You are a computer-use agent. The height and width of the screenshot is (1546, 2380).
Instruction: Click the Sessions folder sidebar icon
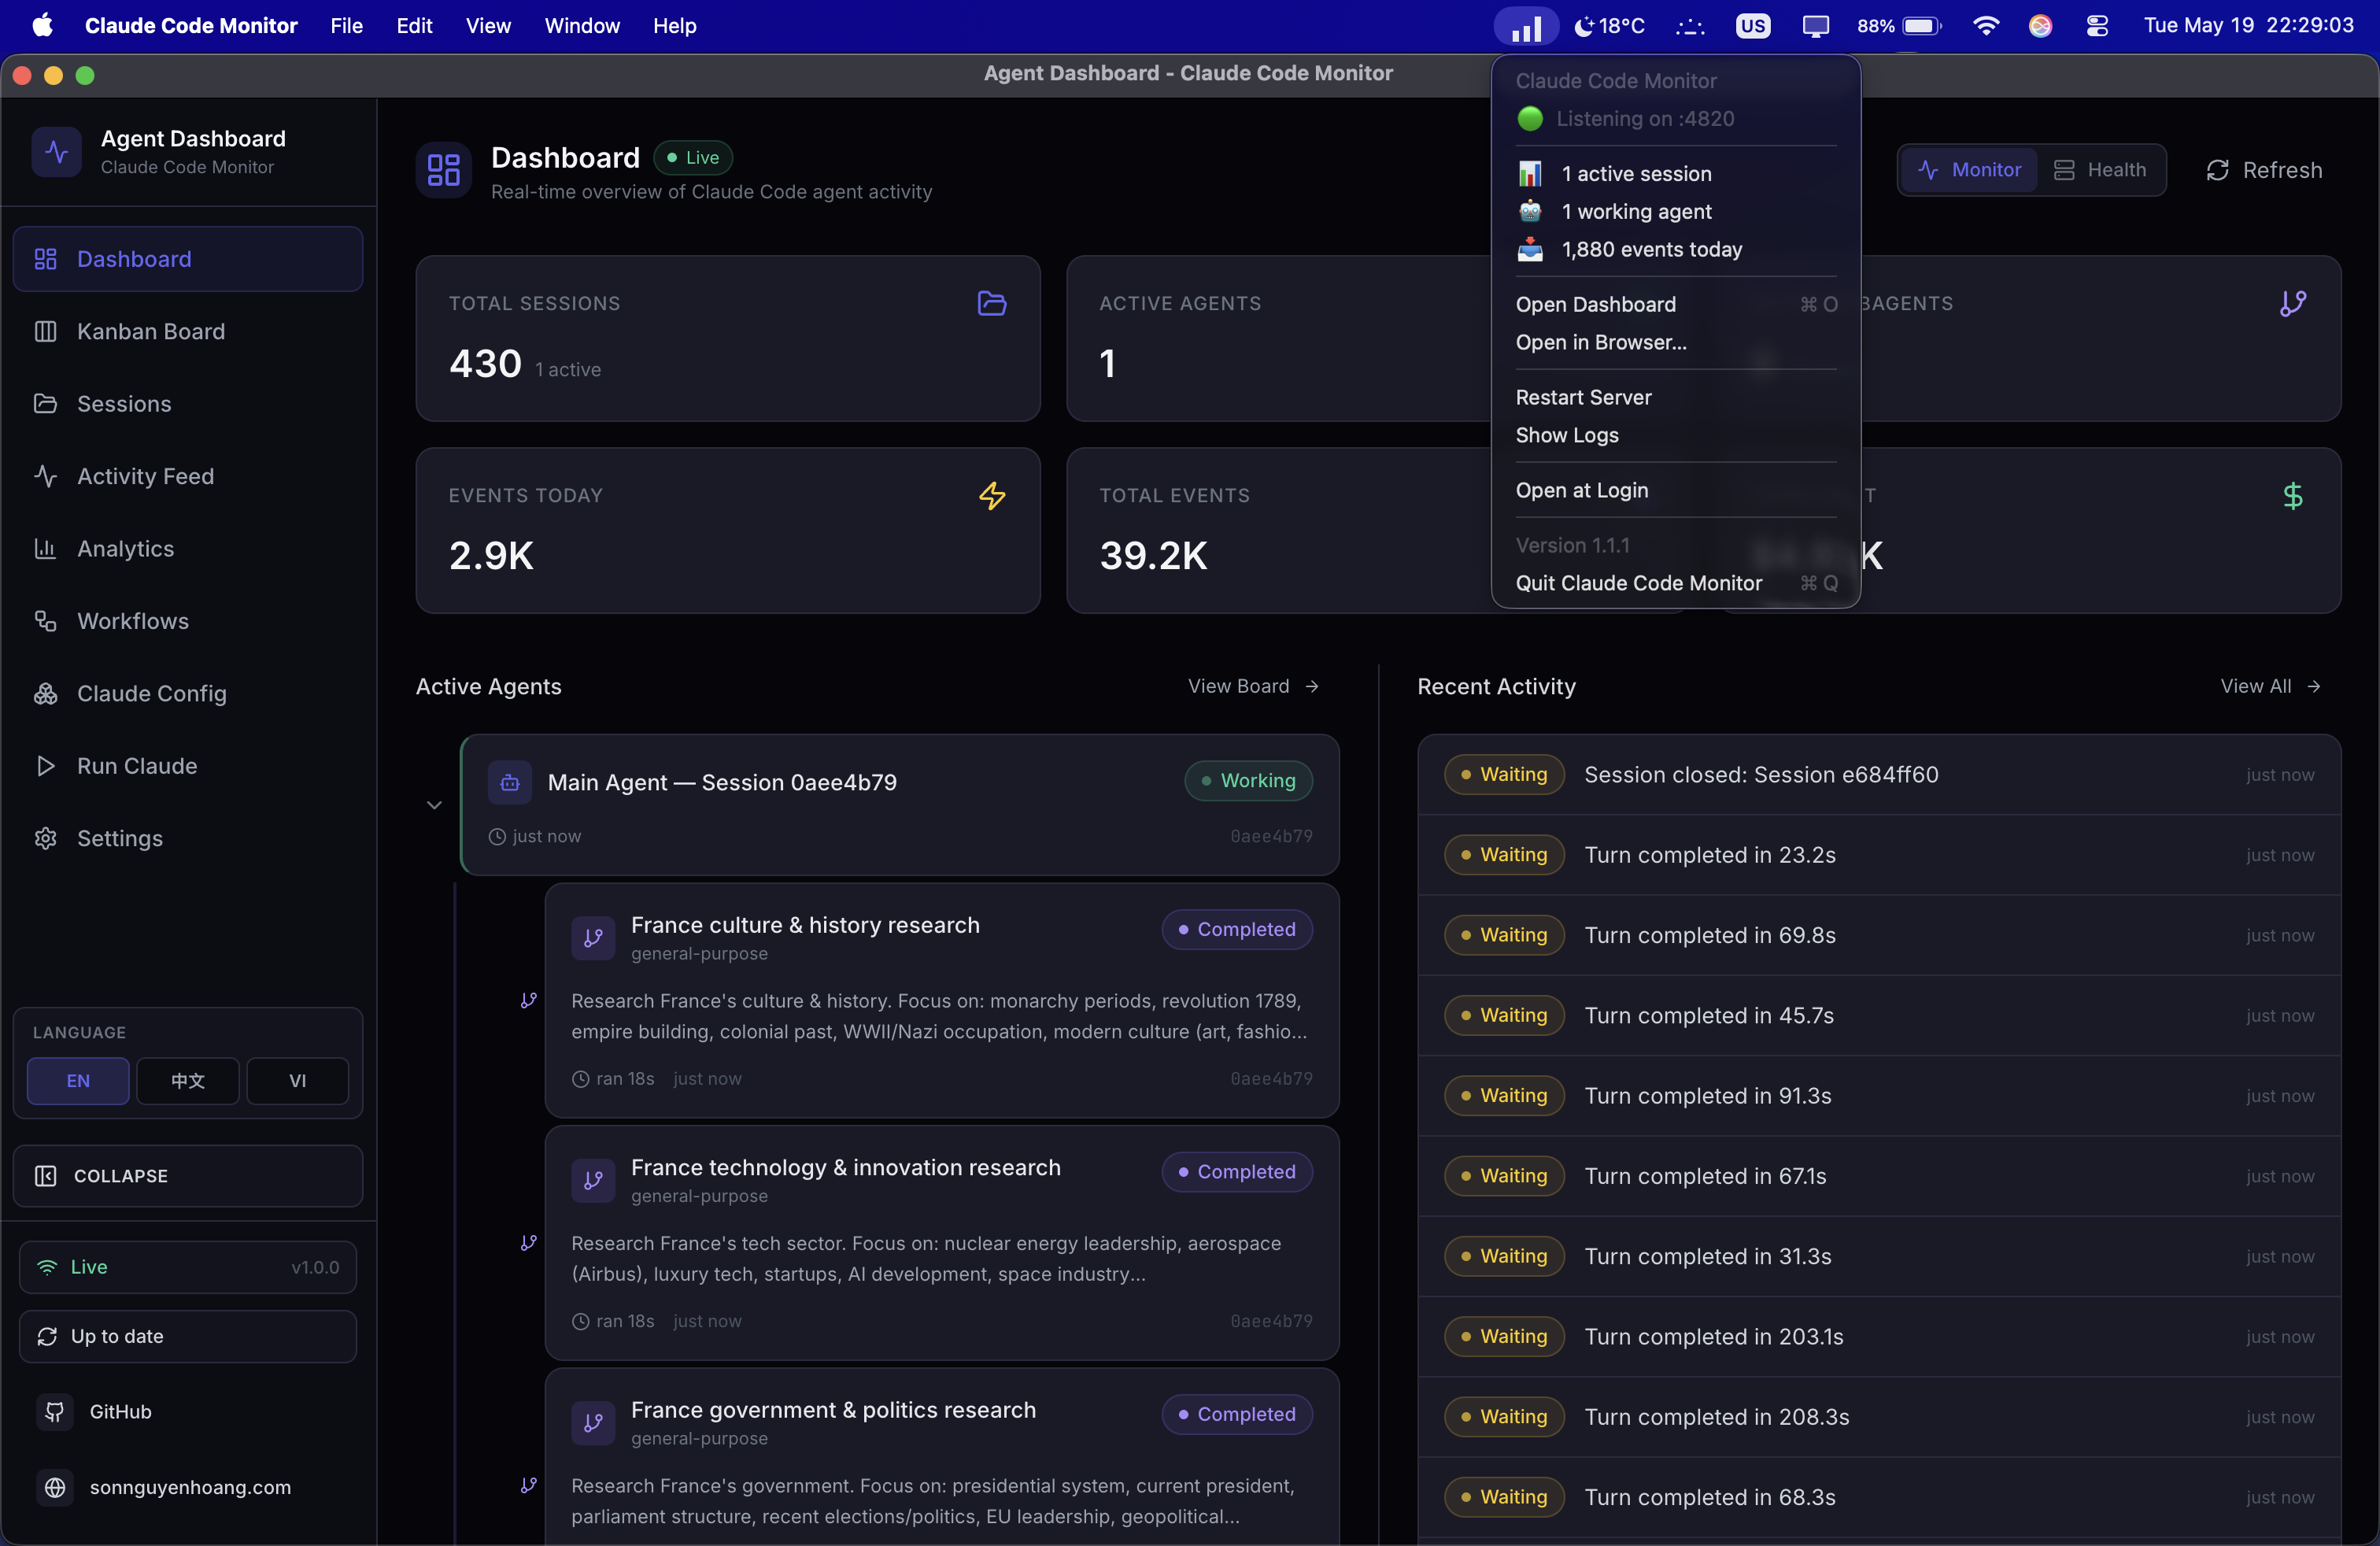[45, 404]
